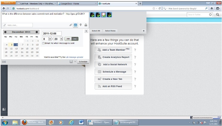Viewport: 222px width, 126px height.
Task: Select December 14 in calendar
Action: tap(21, 48)
